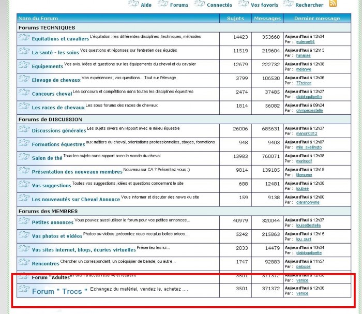The height and width of the screenshot is (314, 362).
Task: Click horse icon beside Formations équestres
Action: 24,143
